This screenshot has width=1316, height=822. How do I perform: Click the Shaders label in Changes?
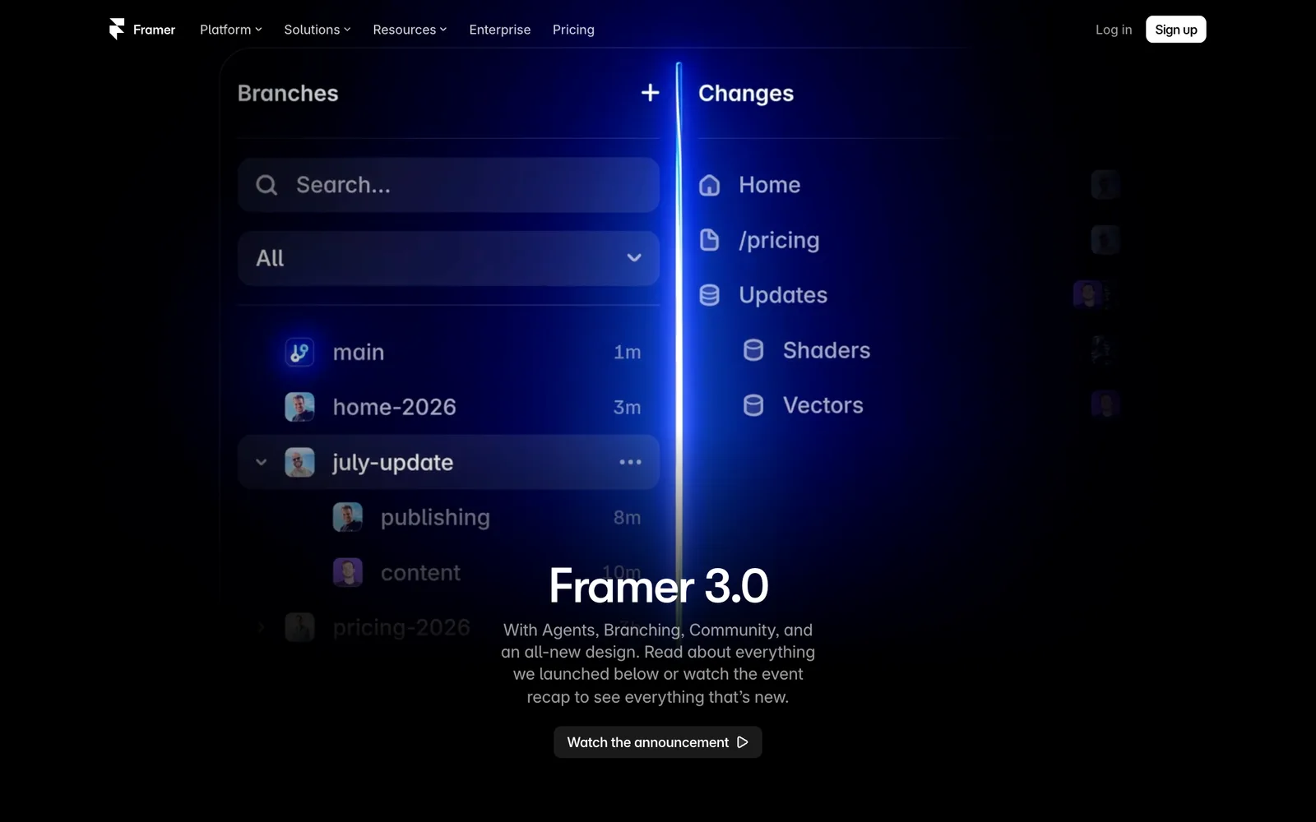827,350
